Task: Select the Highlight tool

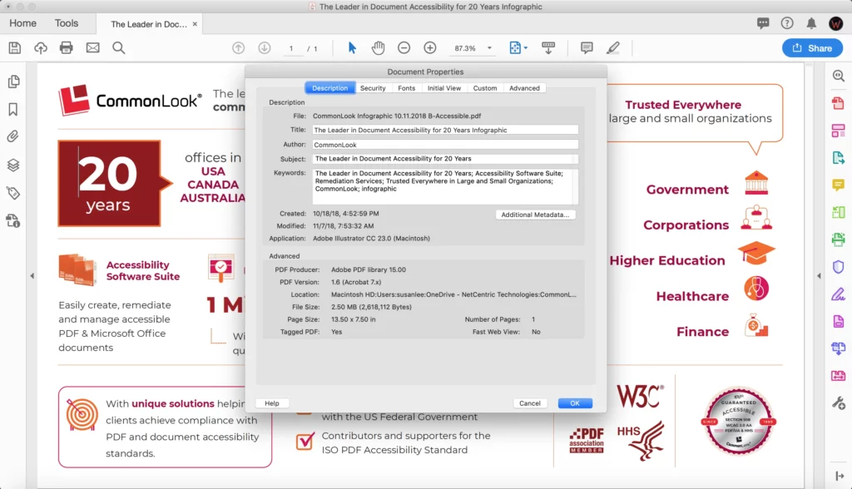Action: point(613,47)
